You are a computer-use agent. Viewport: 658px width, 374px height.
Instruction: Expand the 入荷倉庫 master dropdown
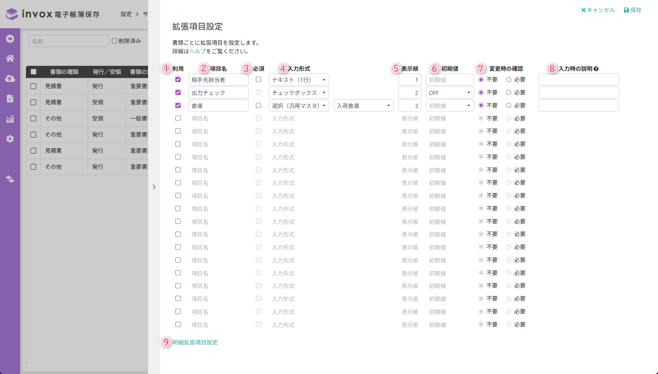(363, 106)
